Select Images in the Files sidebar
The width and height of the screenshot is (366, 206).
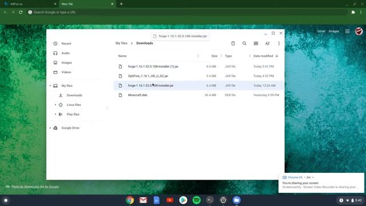(x=66, y=63)
